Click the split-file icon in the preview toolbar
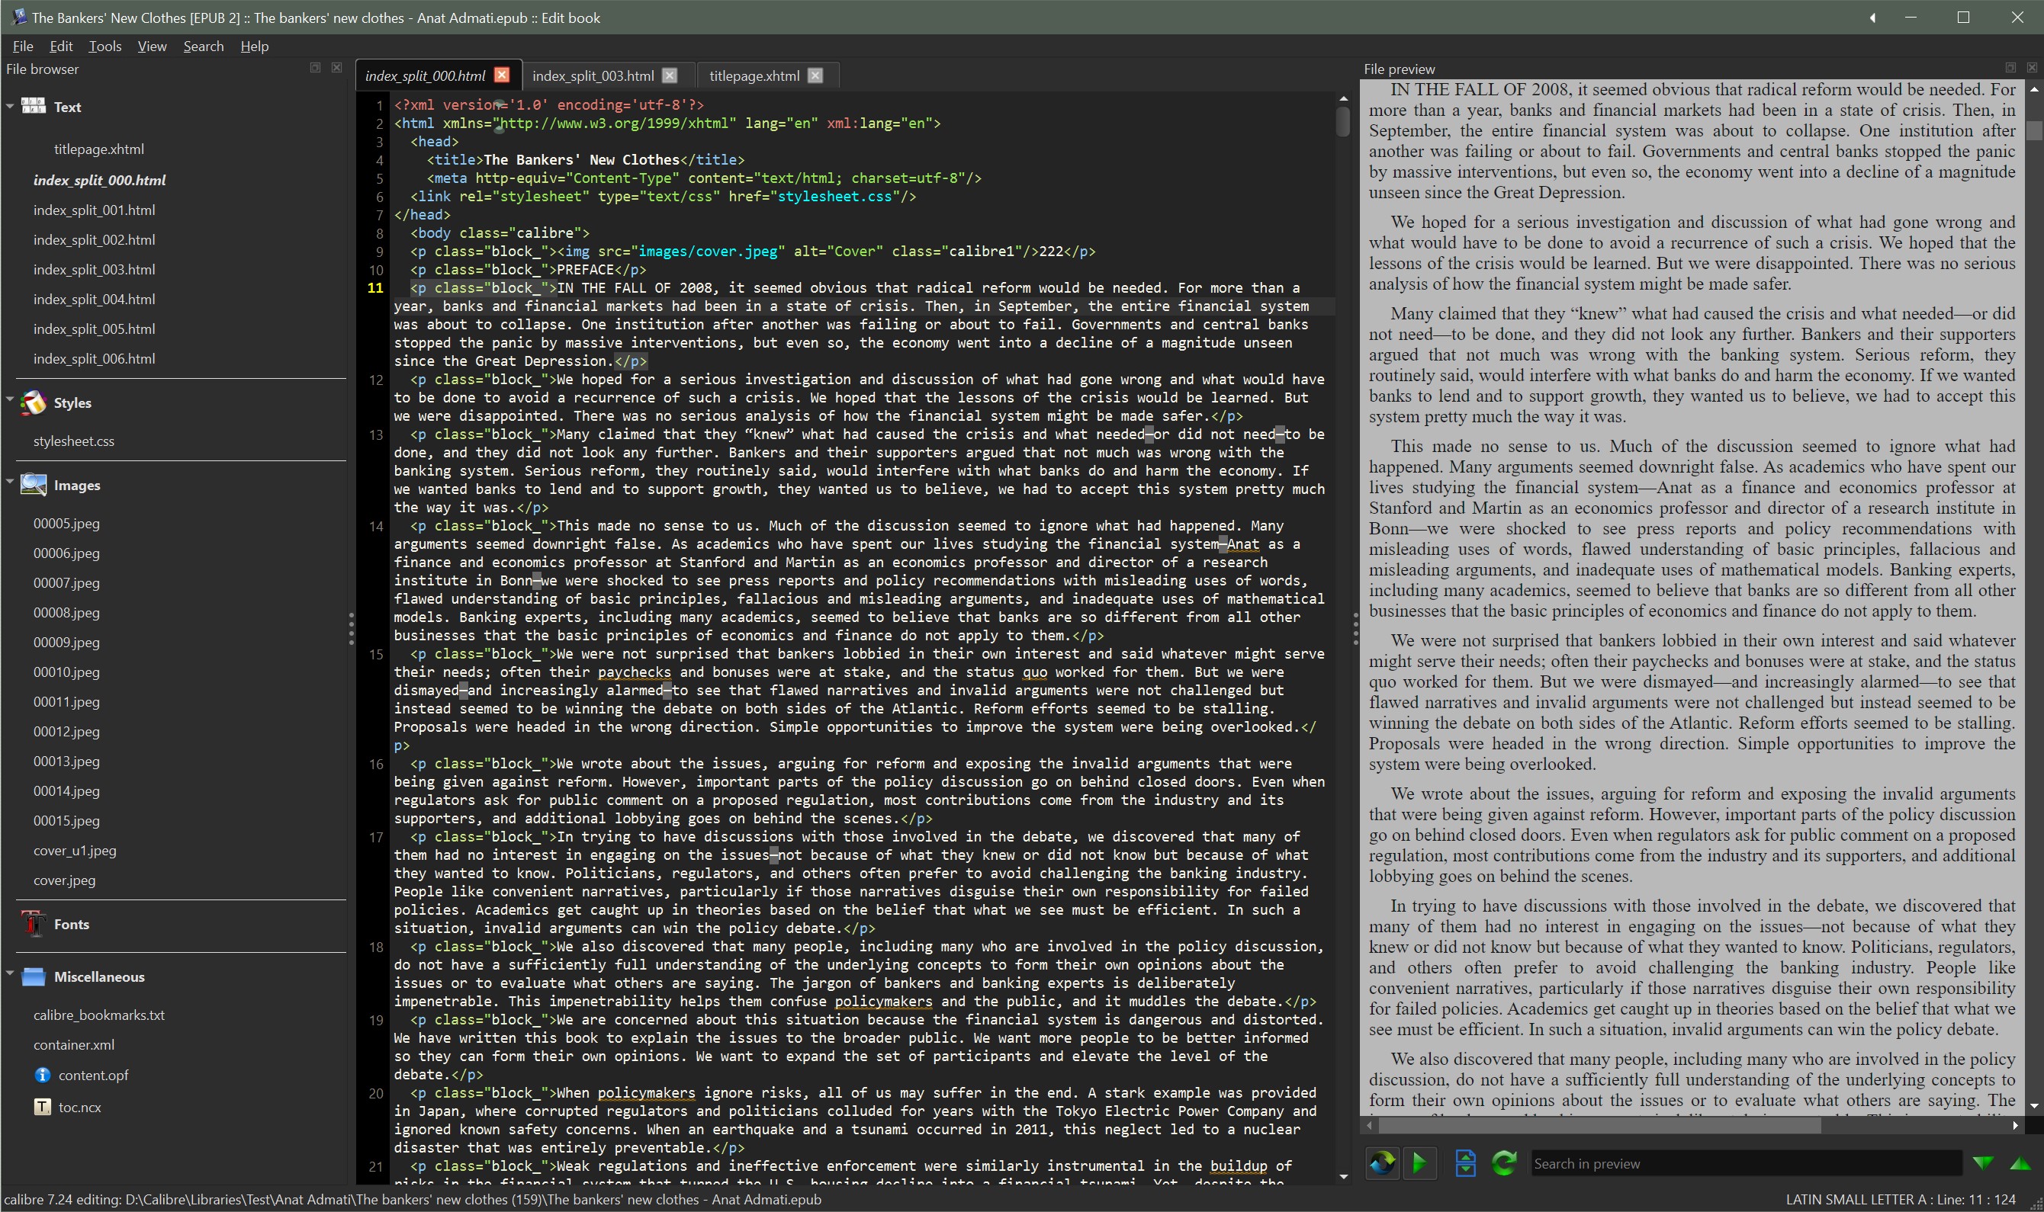The width and height of the screenshot is (2044, 1212). 1466,1163
